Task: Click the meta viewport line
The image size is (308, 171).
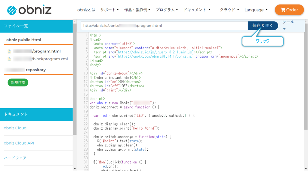Action: (x=158, y=48)
